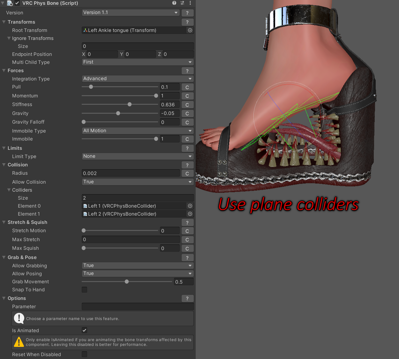Disable the VRC Phys Bone component checkbox

coord(17,3)
